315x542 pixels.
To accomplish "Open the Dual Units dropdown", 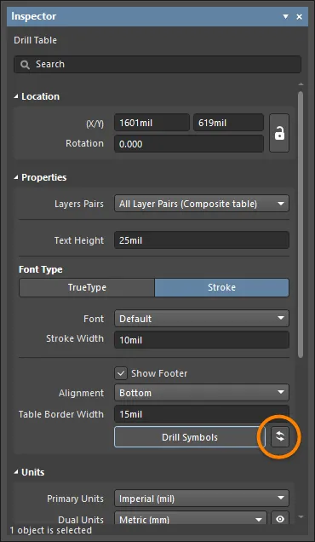I will (191, 518).
